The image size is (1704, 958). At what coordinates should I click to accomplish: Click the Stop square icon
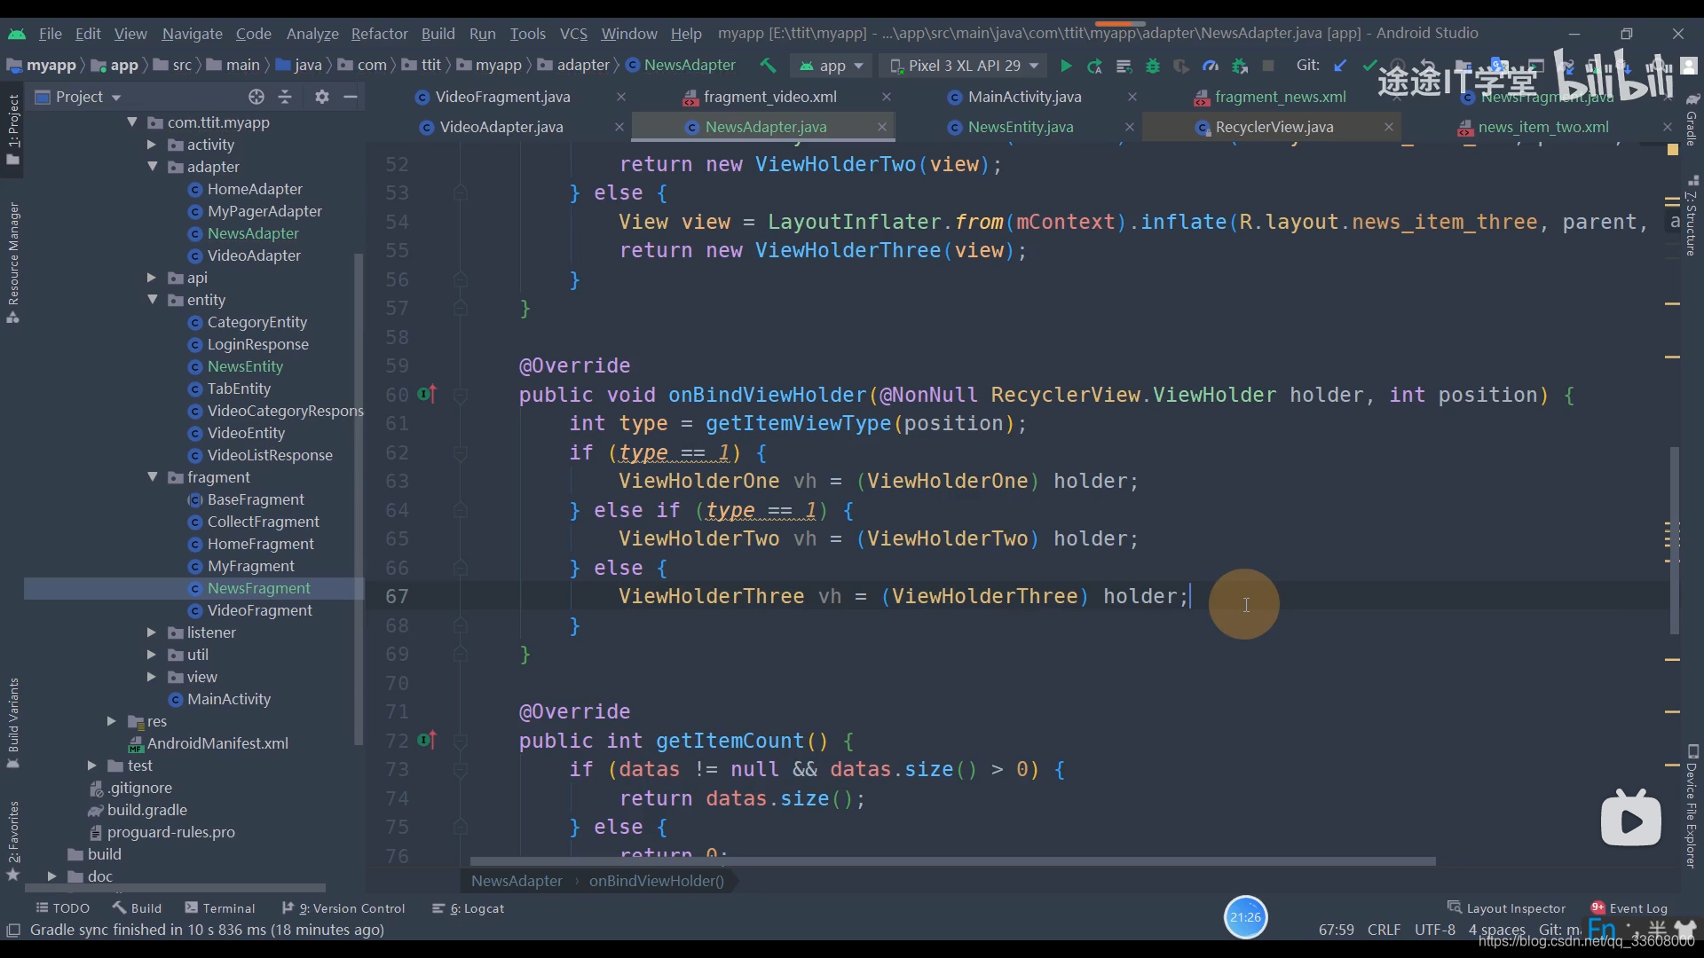(x=1268, y=66)
